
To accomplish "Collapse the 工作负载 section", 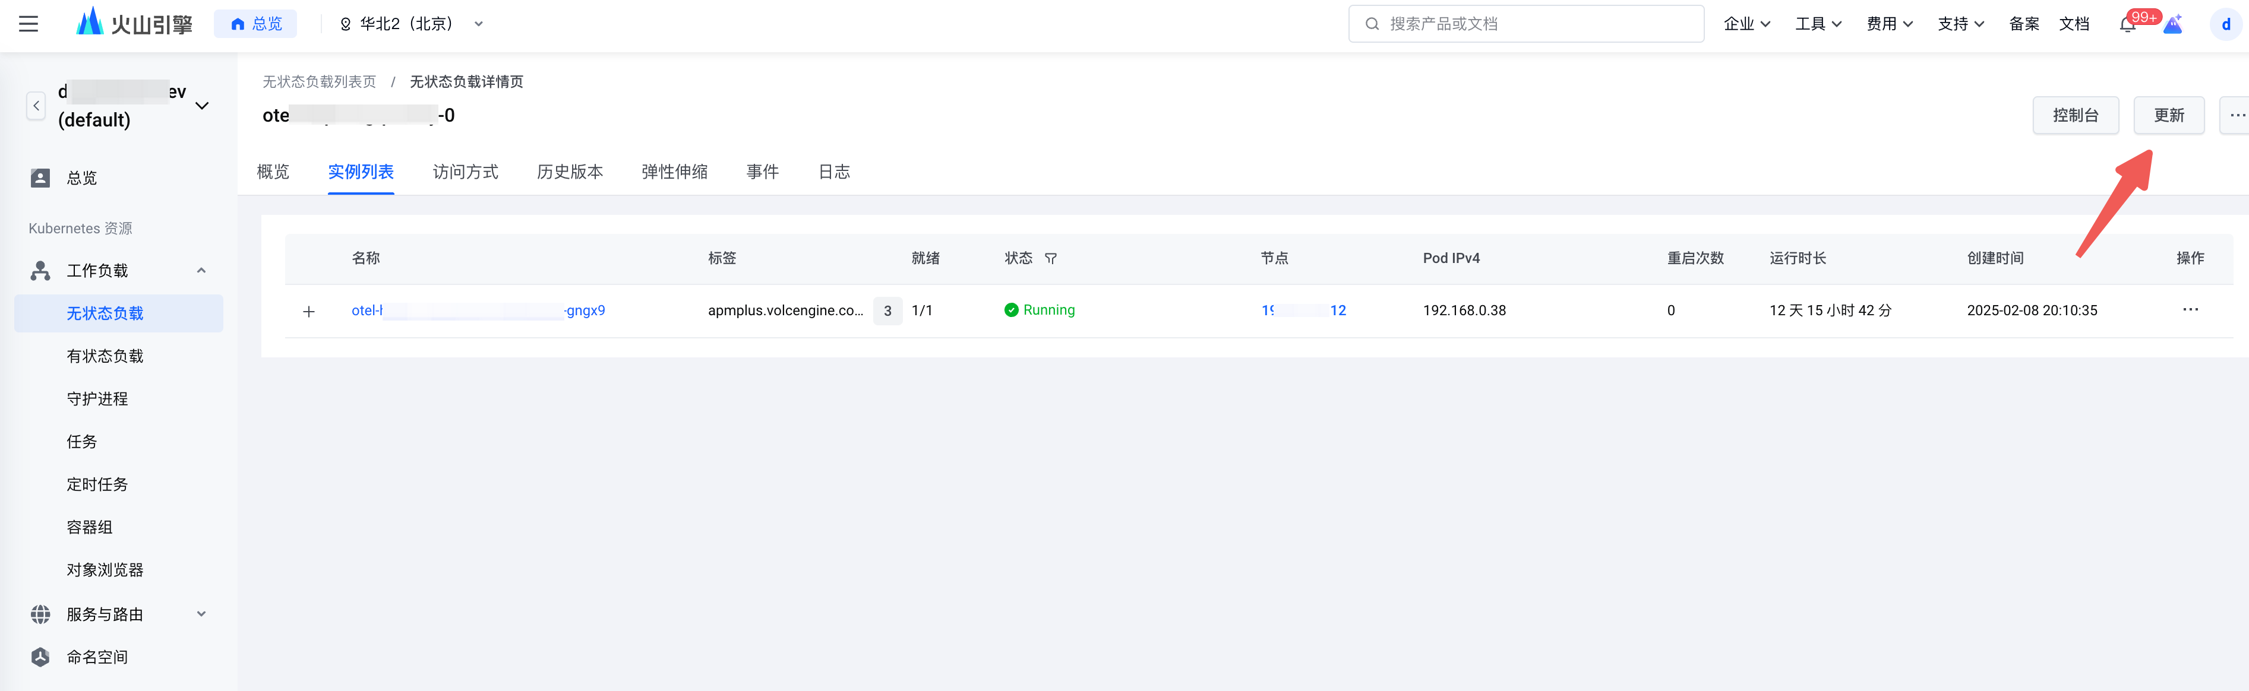I will coord(202,271).
